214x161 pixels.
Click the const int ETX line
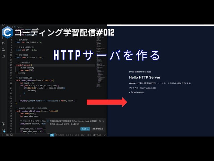click(26, 50)
